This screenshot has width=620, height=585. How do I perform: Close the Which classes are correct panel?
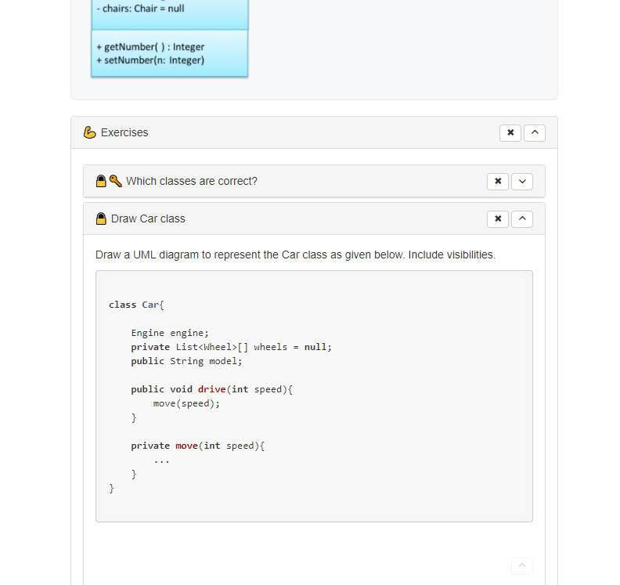coord(498,182)
